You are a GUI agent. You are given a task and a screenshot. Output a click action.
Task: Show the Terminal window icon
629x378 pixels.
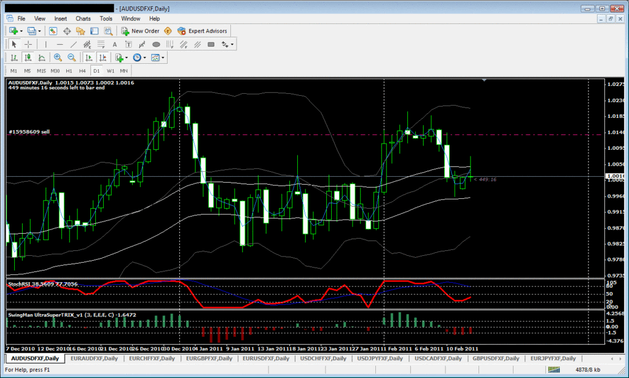click(94, 31)
